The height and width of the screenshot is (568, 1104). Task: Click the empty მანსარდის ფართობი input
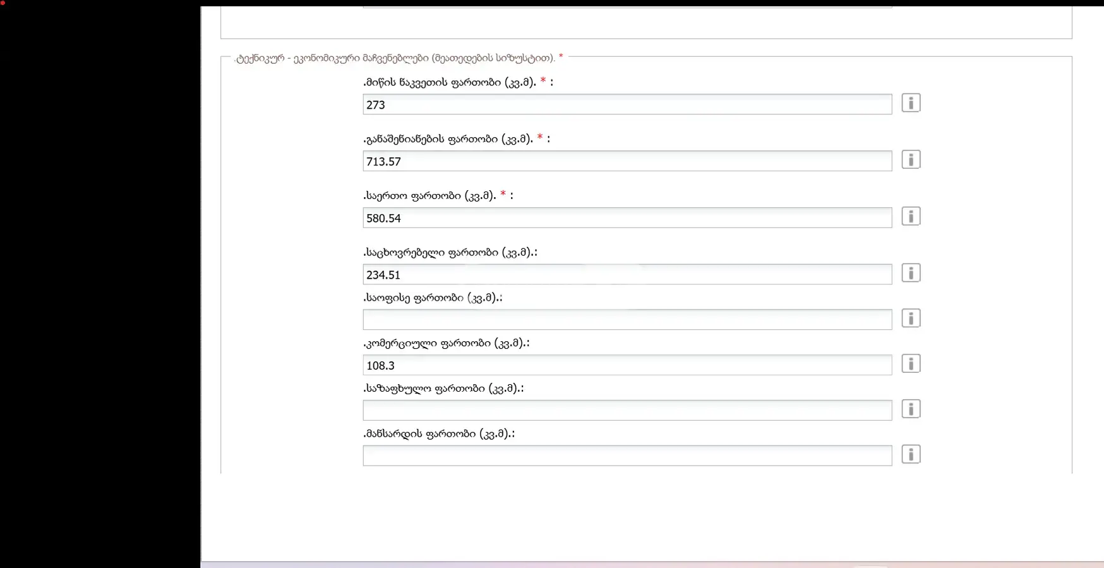[627, 456]
